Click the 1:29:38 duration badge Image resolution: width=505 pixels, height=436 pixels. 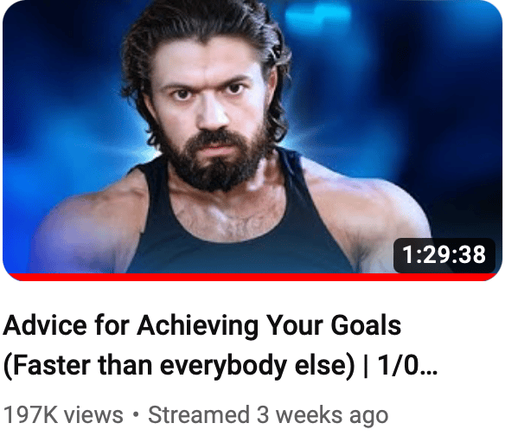[444, 255]
